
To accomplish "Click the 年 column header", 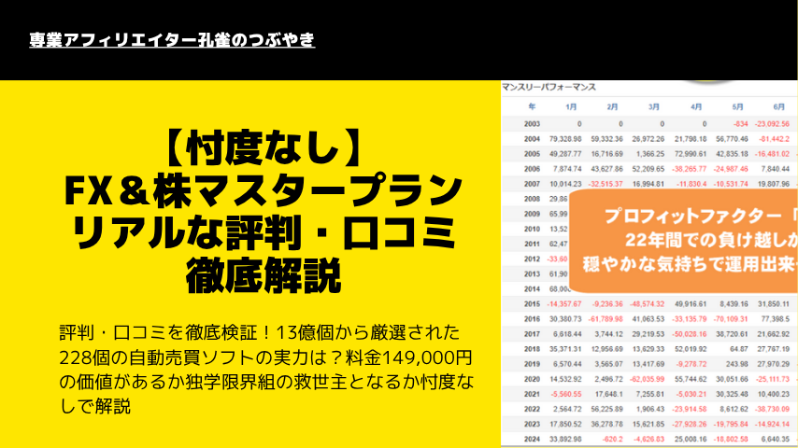I will tap(532, 106).
